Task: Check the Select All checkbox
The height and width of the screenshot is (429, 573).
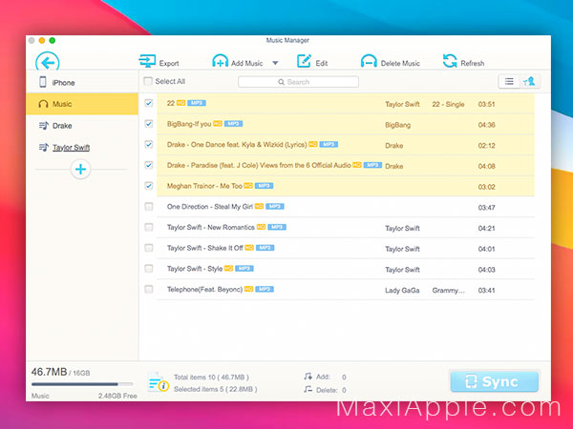Action: click(148, 81)
